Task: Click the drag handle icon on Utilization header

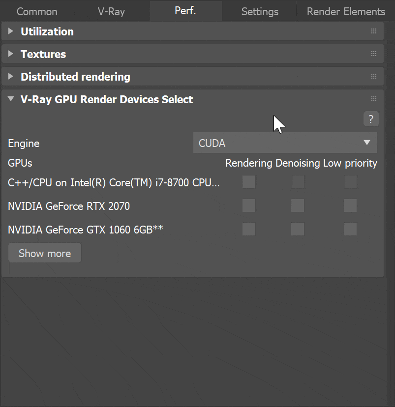Action: coord(374,30)
